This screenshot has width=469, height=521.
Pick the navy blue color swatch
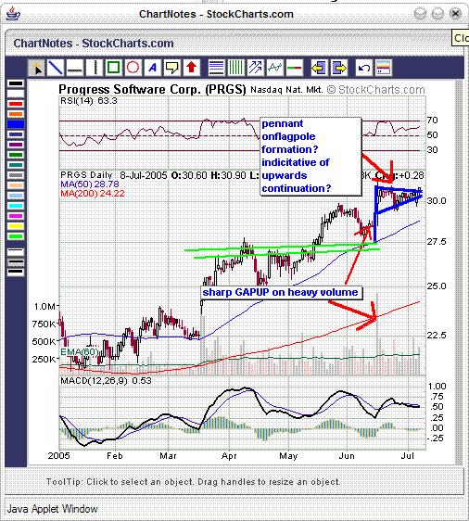16,134
